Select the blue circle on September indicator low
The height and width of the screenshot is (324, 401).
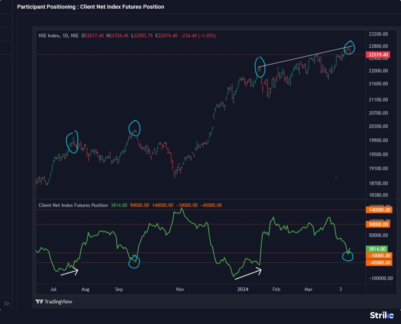coord(134,261)
